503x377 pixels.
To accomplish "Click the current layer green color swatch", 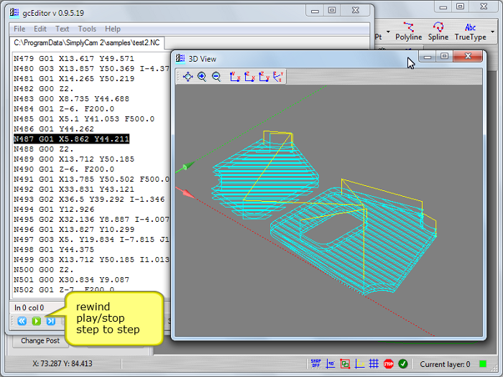I will click(484, 364).
